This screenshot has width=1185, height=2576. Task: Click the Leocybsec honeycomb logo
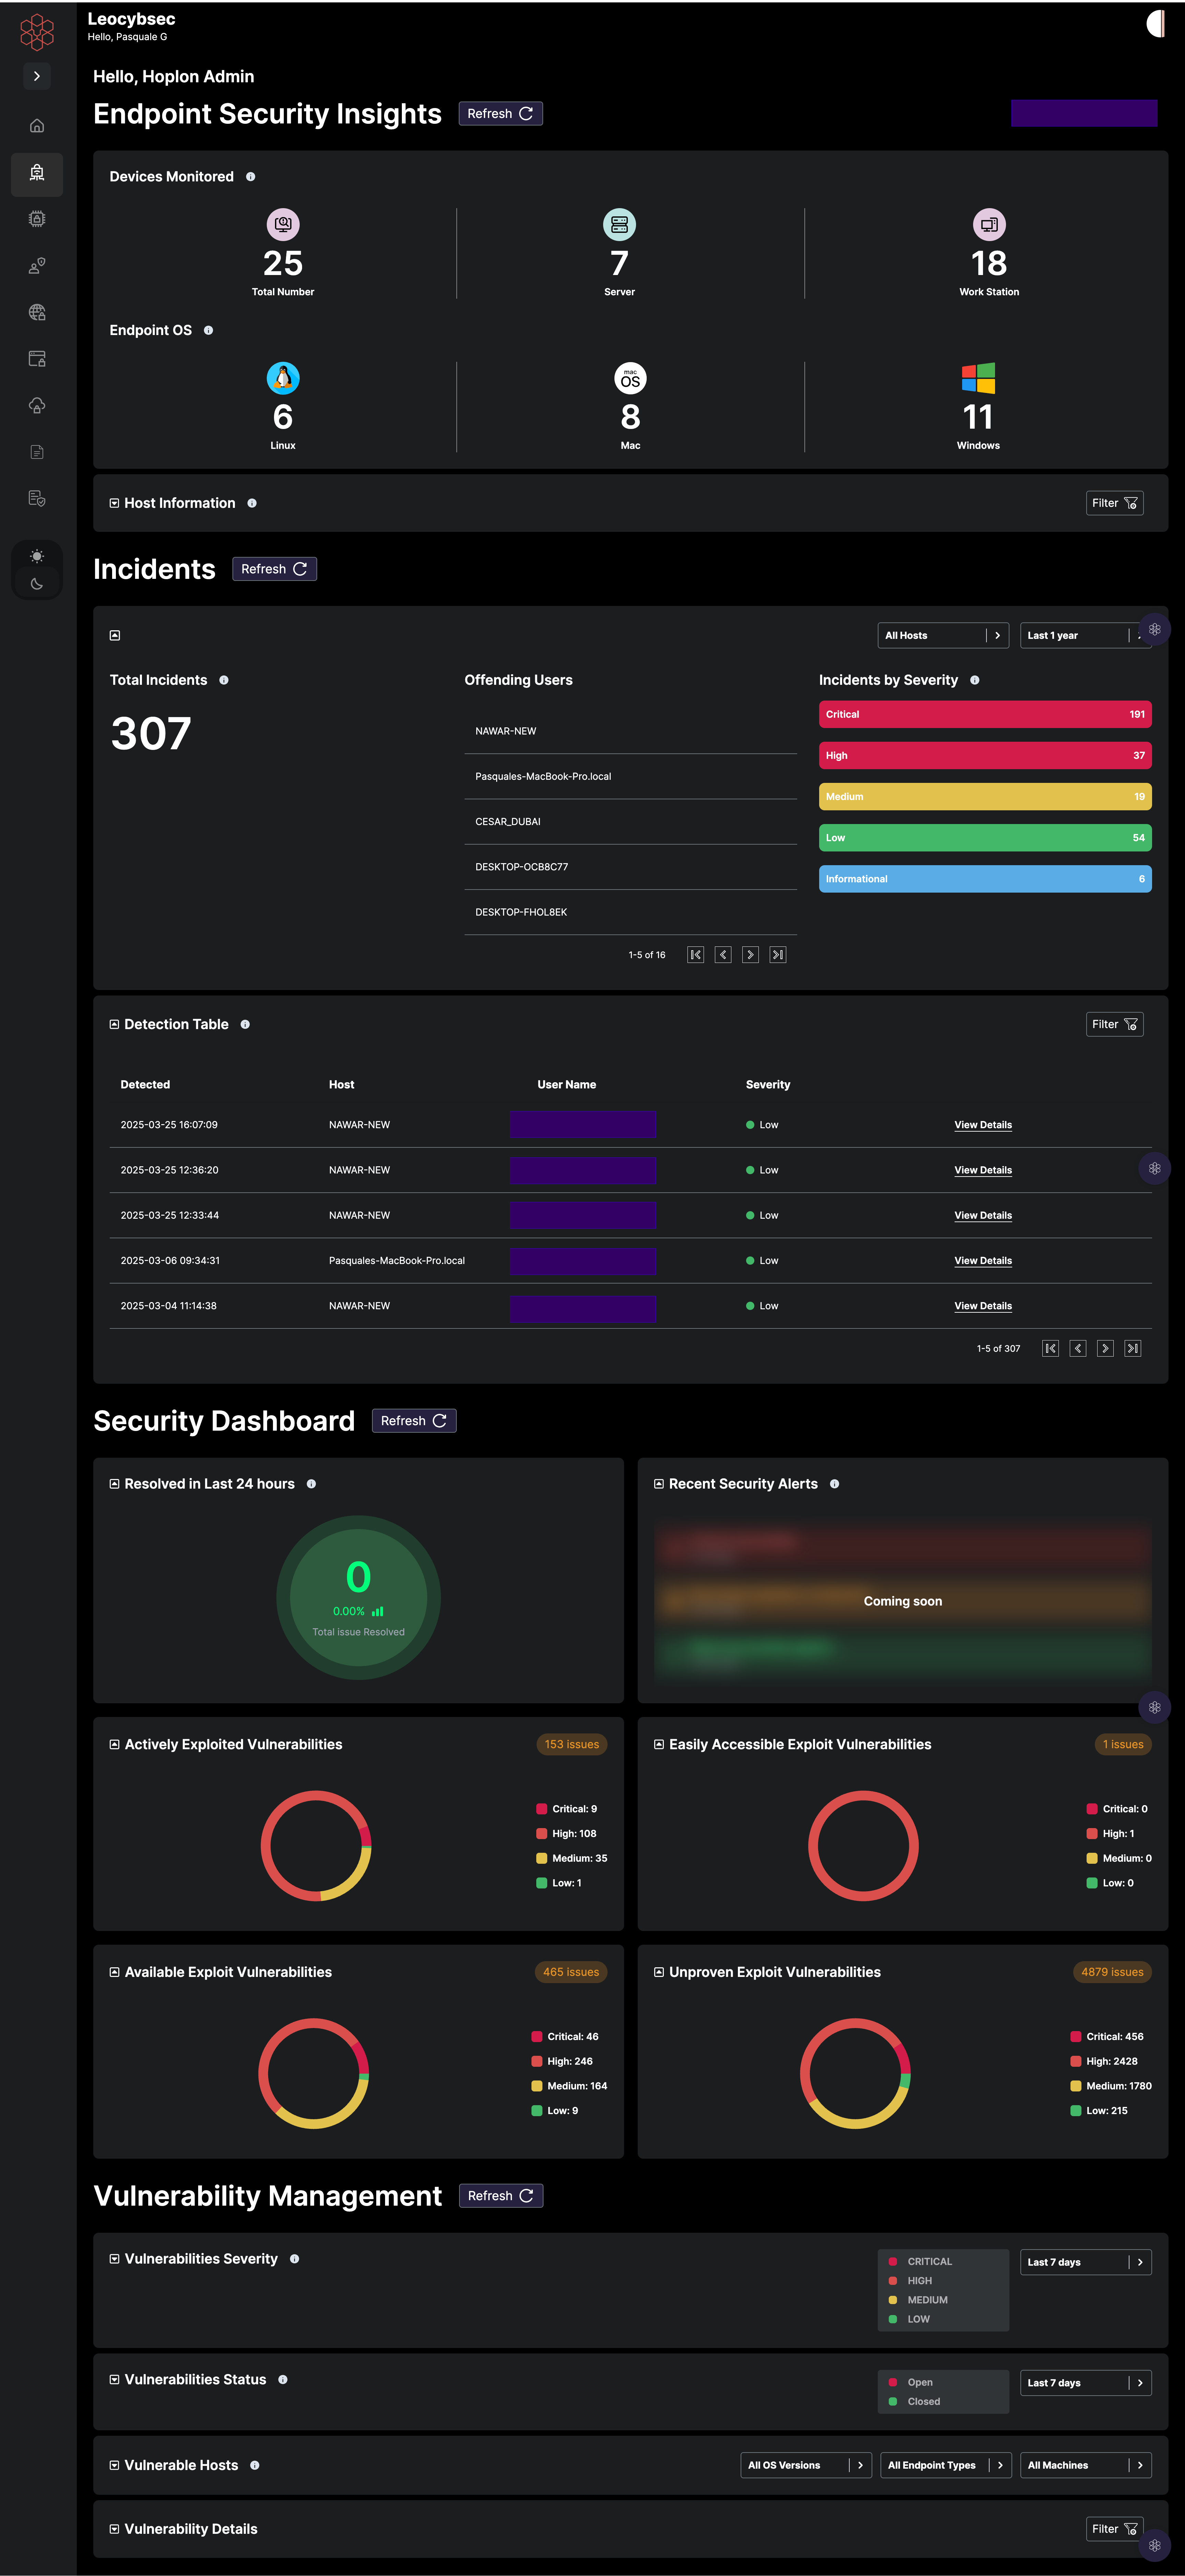pyautogui.click(x=37, y=32)
